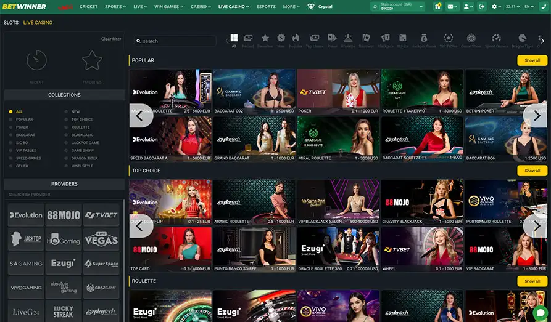Select the Sic-Bo dice category icon

(403, 38)
